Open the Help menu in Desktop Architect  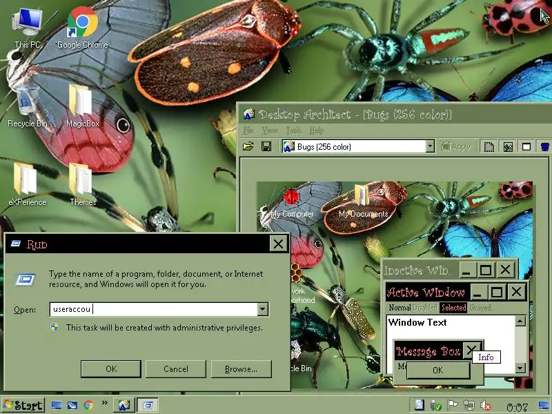click(316, 130)
